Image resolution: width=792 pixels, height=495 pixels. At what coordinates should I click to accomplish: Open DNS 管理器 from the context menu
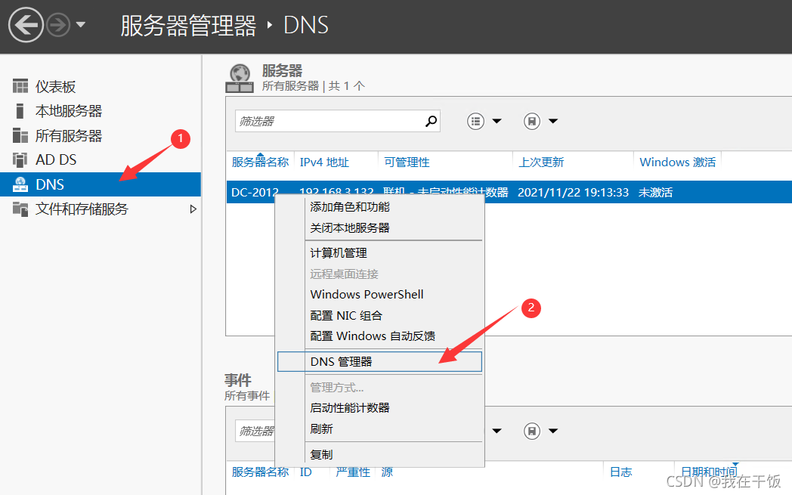[x=380, y=362]
